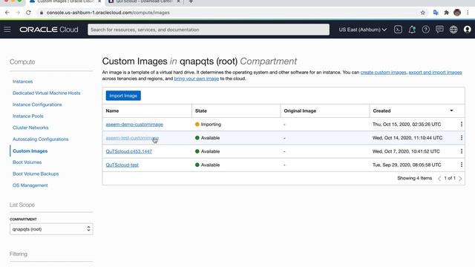Click the Tue, Sep 29, 2020 created date
The image size is (475, 267).
(x=407, y=165)
